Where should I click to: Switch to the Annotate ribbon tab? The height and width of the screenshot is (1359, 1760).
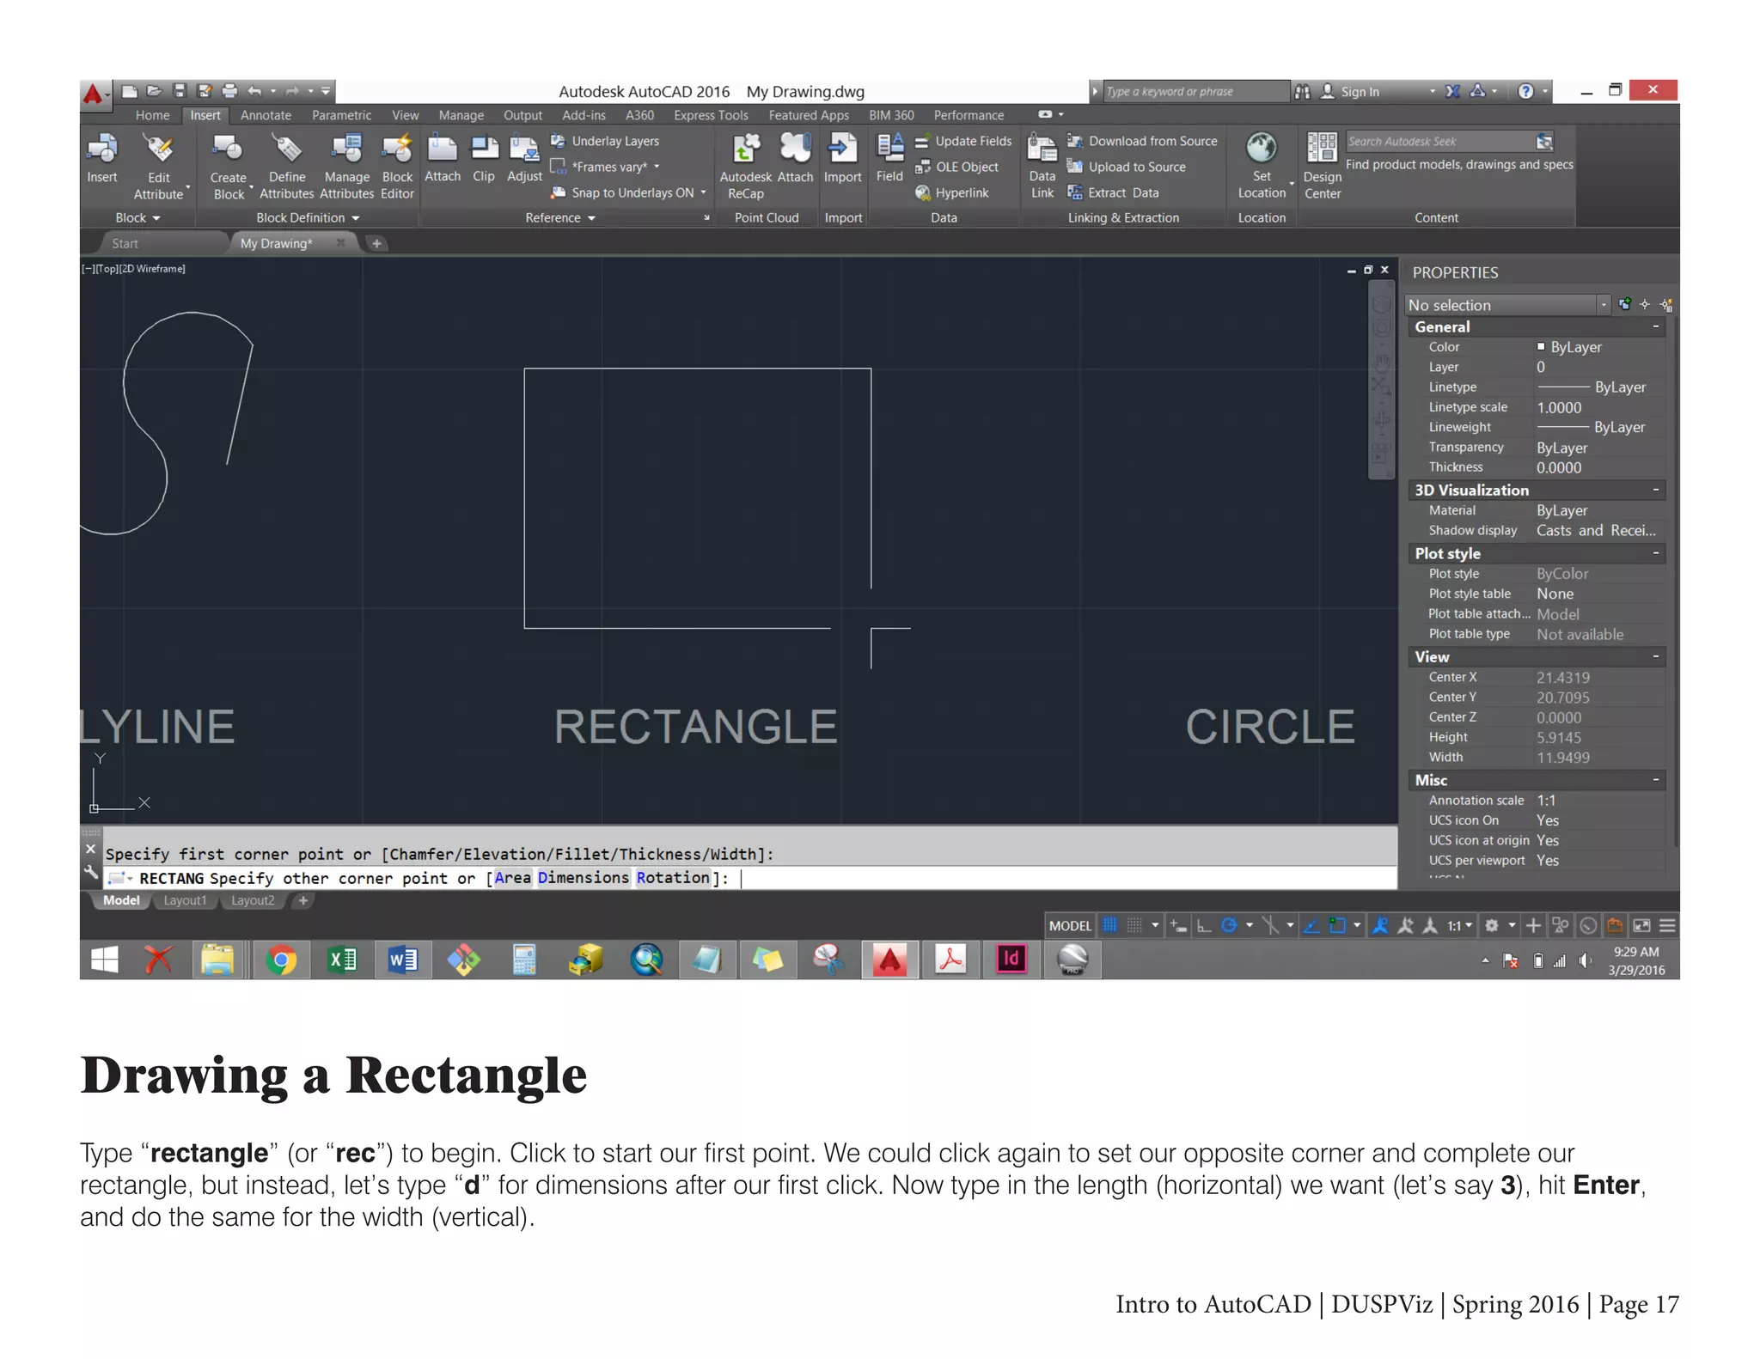[266, 115]
